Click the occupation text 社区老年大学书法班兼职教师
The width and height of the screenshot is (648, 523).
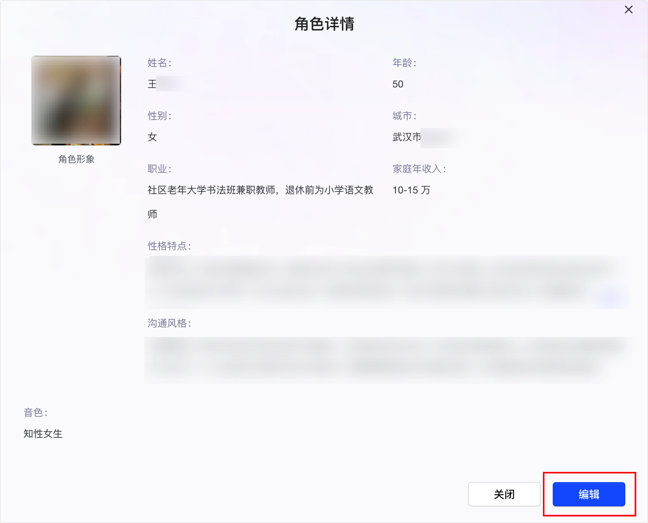[x=211, y=190]
